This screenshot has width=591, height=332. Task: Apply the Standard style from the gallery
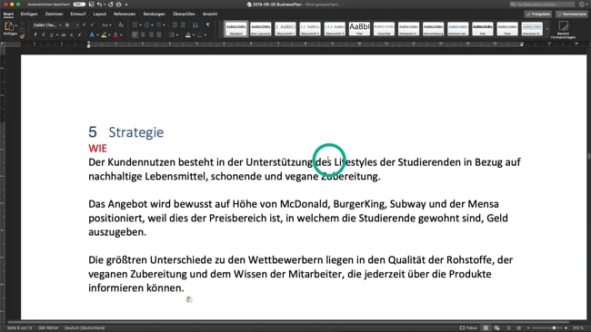236,29
